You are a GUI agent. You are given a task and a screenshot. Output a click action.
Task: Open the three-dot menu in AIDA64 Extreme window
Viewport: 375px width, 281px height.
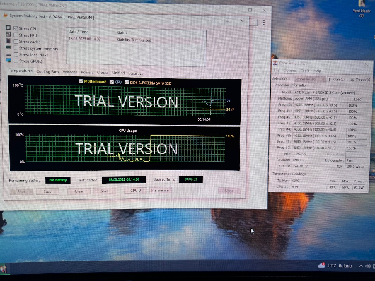coord(264,23)
